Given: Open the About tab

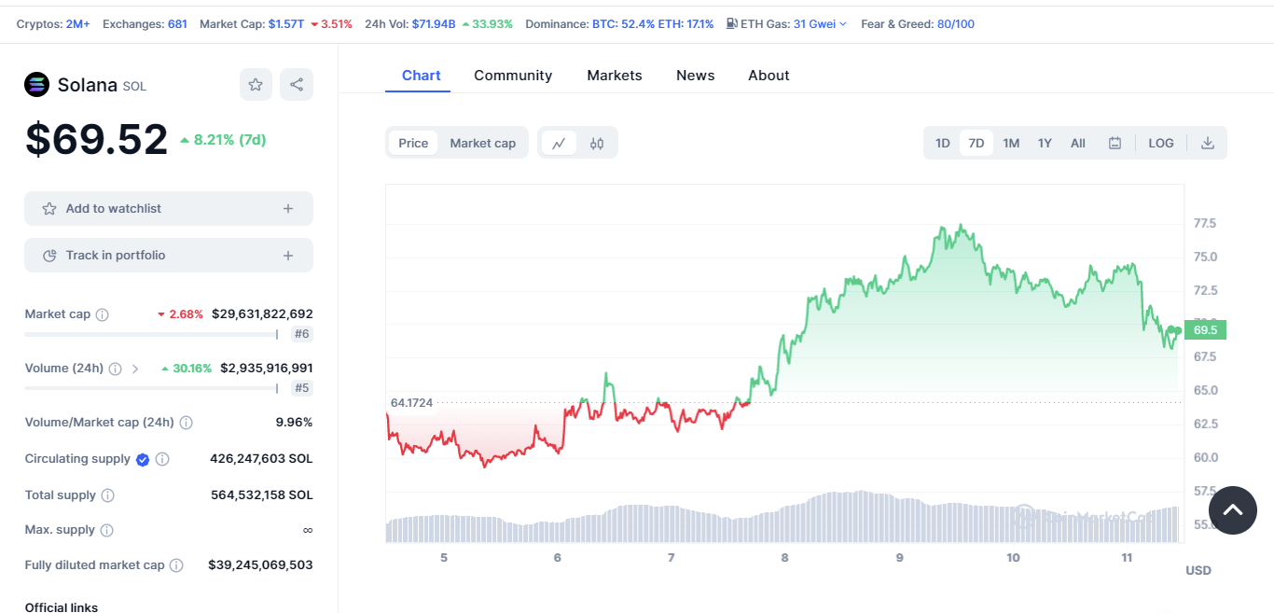Looking at the screenshot, I should 769,76.
